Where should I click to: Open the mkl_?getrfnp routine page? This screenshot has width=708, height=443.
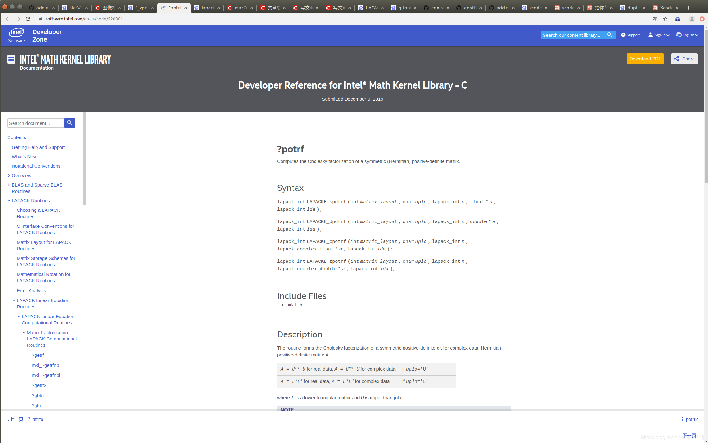click(x=45, y=365)
